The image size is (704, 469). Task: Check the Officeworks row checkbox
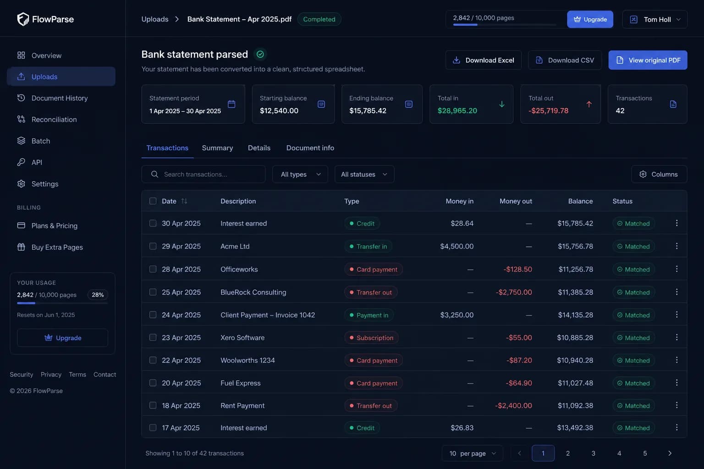153,269
